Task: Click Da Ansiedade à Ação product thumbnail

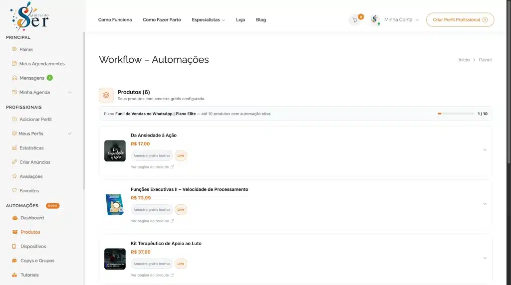Action: coord(115,150)
